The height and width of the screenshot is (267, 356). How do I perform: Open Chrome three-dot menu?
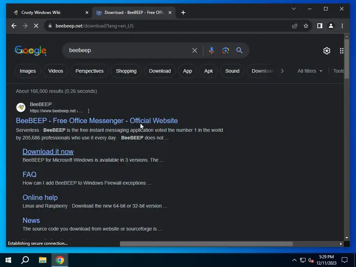pos(342,26)
